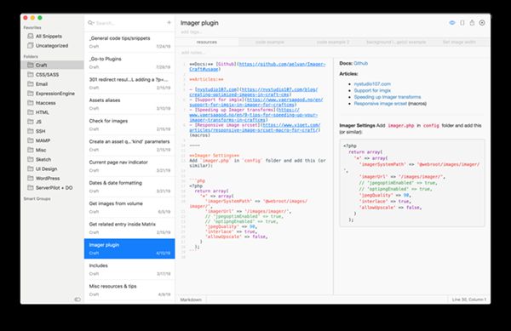Image resolution: width=511 pixels, height=331 pixels.
Task: Click the search magnifier icon
Action: pos(90,23)
